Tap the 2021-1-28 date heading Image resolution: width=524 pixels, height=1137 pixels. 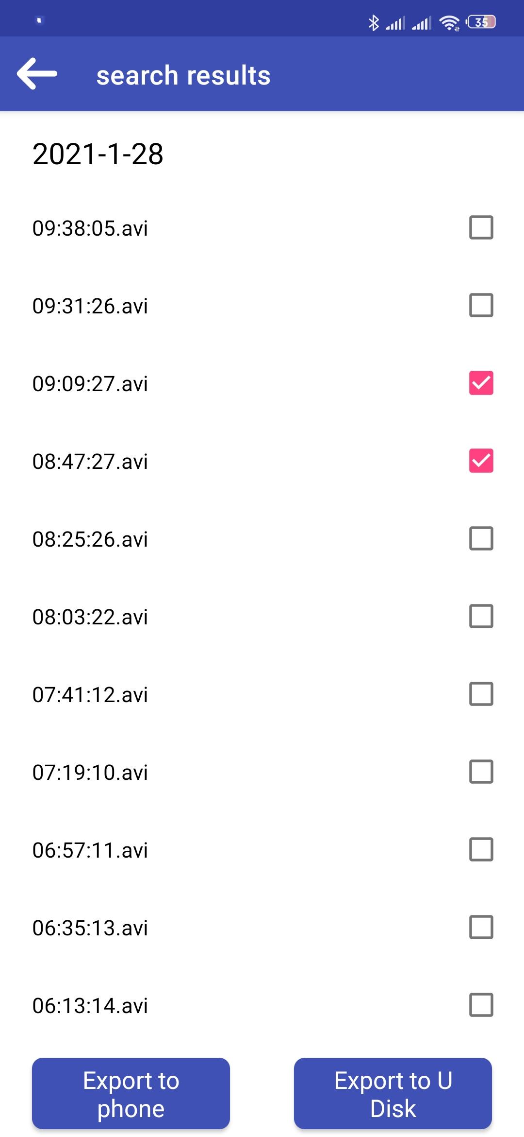[98, 154]
